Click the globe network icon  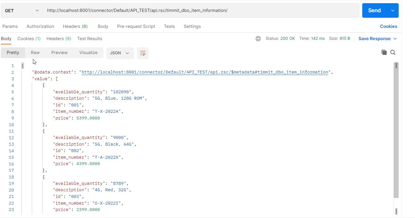(x=258, y=39)
